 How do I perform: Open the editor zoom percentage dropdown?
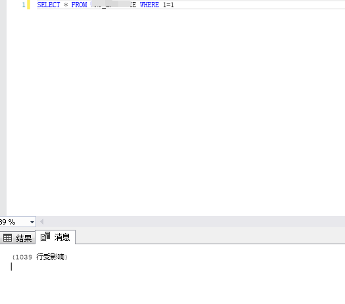(x=32, y=222)
